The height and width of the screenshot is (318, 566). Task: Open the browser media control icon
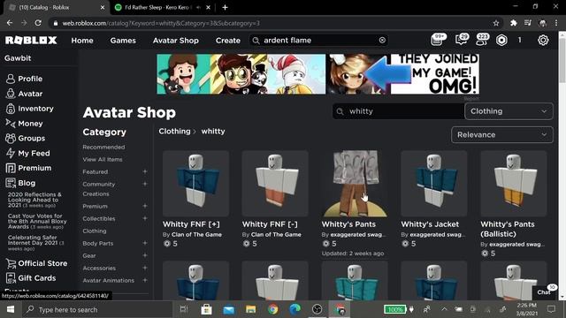pos(528,23)
